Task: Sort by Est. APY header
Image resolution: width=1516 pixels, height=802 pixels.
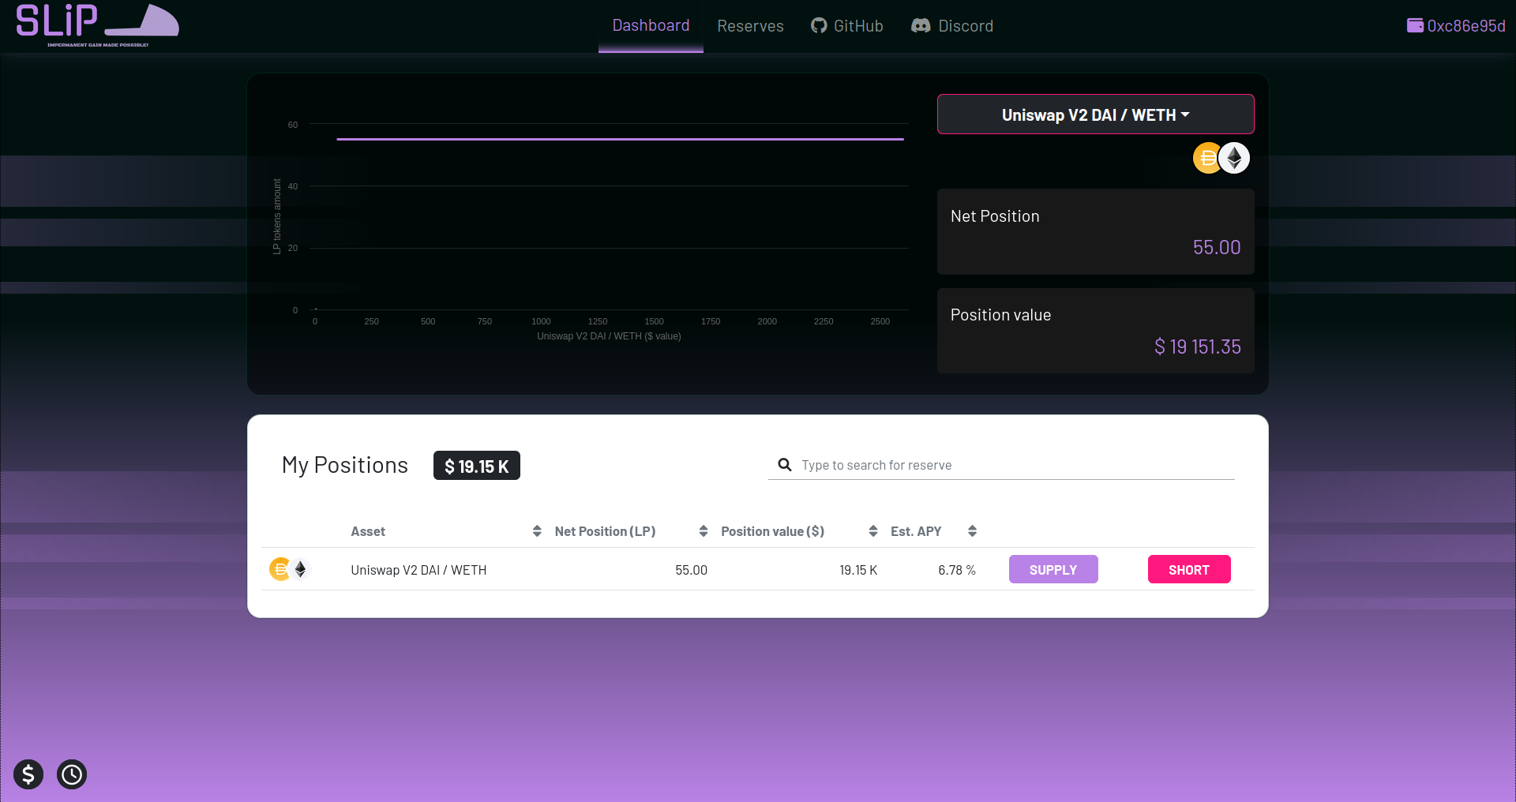Action: [916, 531]
